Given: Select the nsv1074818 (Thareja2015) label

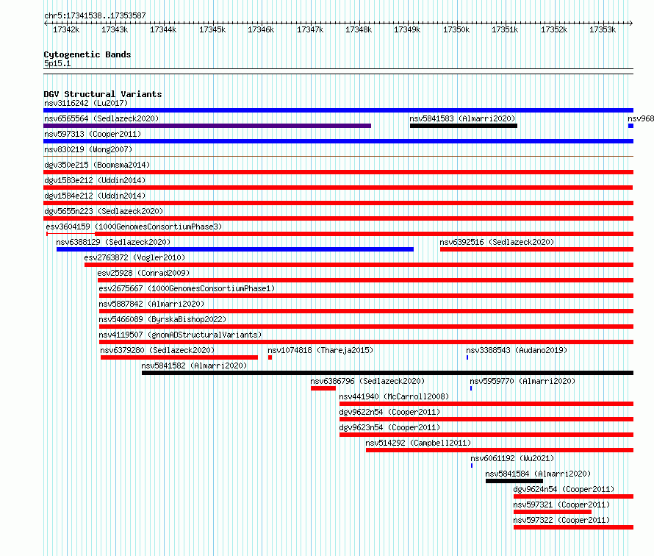Looking at the screenshot, I should (320, 350).
